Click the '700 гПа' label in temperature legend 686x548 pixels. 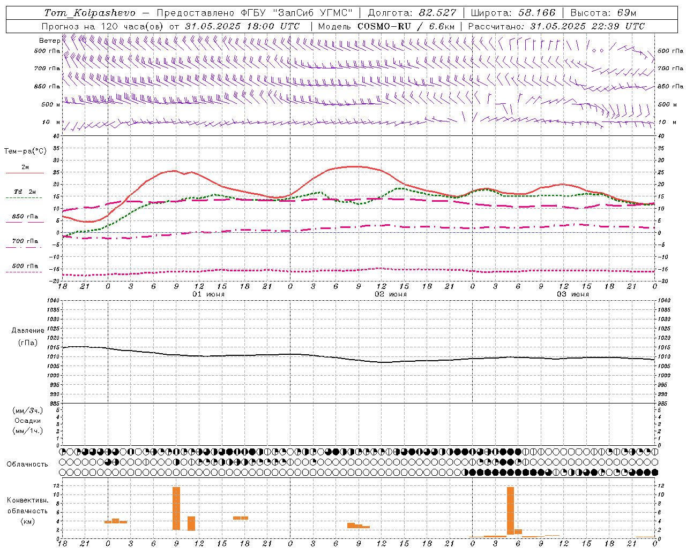[25, 241]
